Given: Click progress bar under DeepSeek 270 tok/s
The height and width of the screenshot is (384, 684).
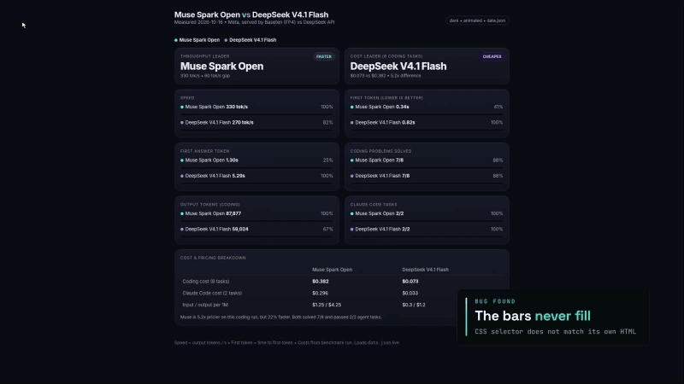Looking at the screenshot, I should click(x=256, y=130).
